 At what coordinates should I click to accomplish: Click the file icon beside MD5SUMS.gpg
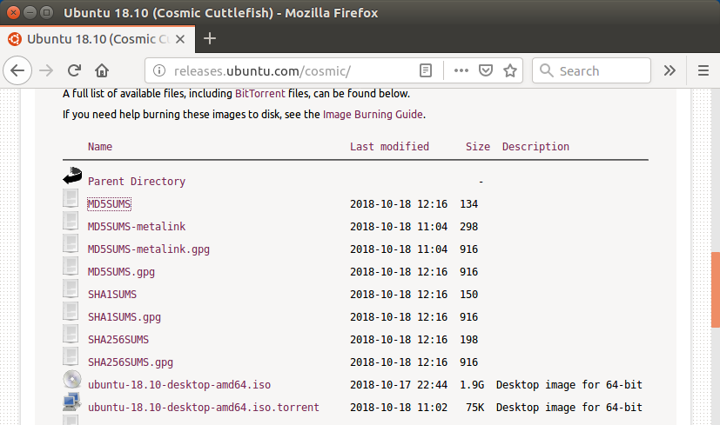[x=71, y=266]
